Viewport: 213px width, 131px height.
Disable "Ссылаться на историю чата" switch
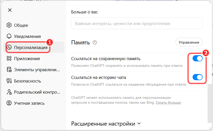[x=197, y=77]
